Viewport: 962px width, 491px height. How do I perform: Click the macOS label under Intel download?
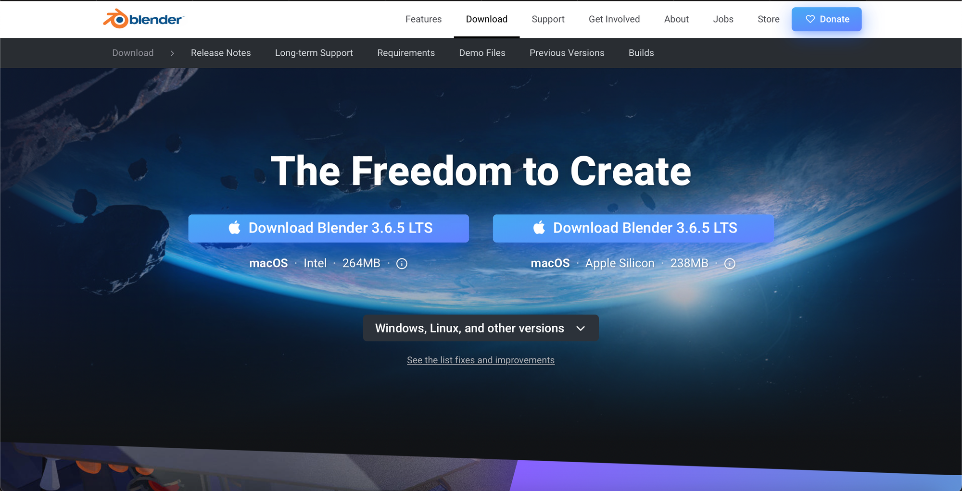[x=268, y=263]
